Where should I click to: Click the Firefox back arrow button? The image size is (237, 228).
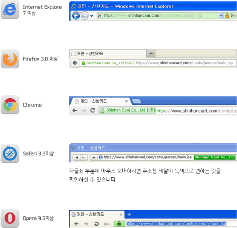[75, 63]
